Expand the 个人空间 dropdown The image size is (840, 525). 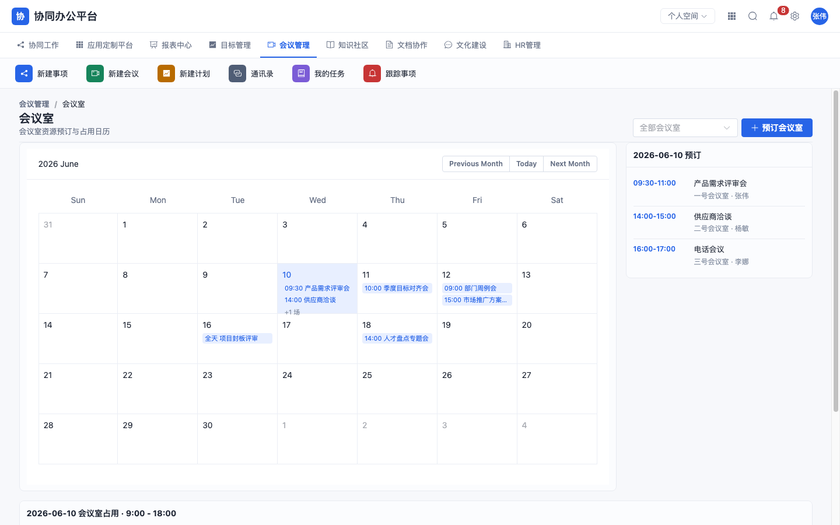click(x=688, y=16)
